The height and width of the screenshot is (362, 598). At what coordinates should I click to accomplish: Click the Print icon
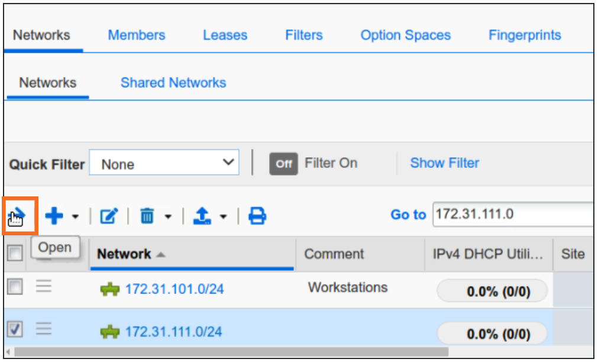point(257,216)
